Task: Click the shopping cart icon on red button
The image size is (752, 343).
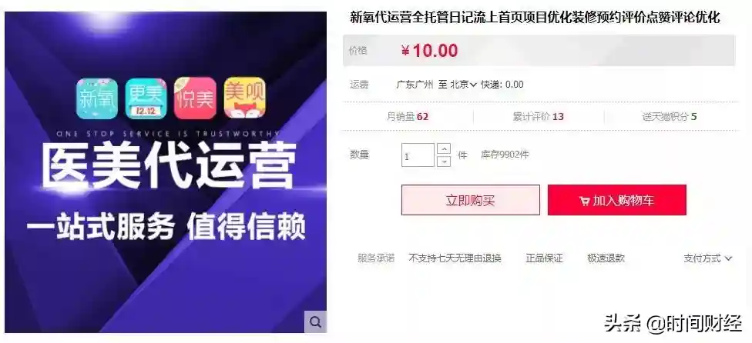Action: (x=585, y=201)
